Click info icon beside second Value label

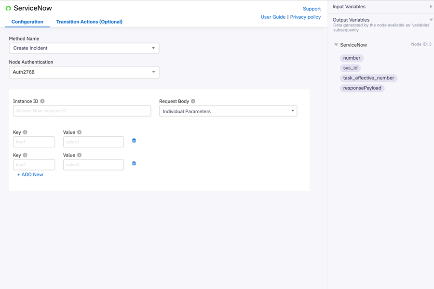(79, 155)
